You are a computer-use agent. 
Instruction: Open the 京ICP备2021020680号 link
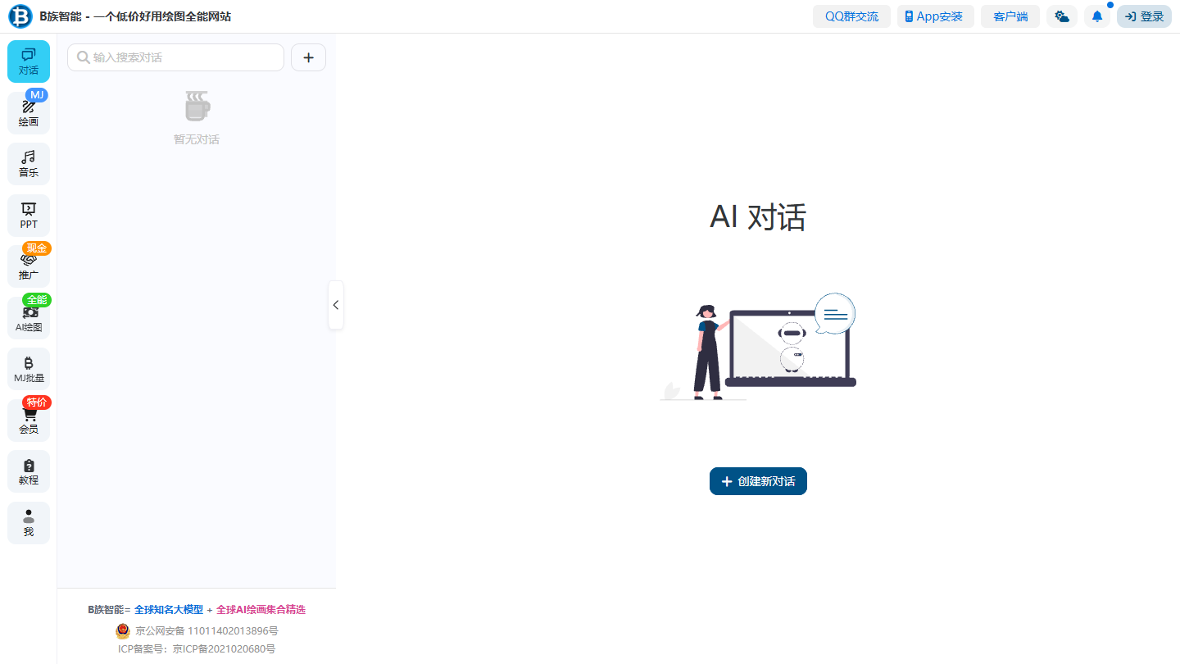(x=224, y=649)
